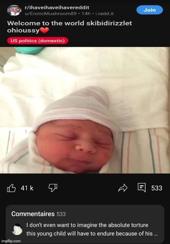Click the 533 comment count beside icon
This screenshot has width=170, height=244.
(x=157, y=188)
